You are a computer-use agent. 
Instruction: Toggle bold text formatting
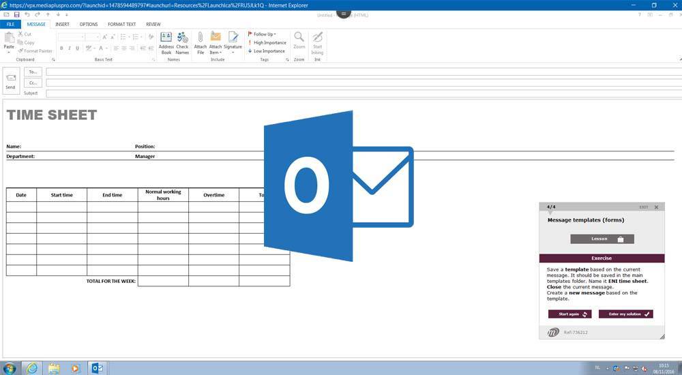click(61, 48)
